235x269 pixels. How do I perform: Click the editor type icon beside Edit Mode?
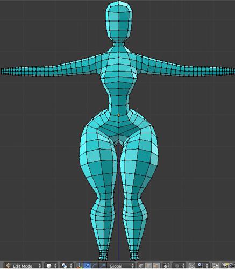pos(8,266)
